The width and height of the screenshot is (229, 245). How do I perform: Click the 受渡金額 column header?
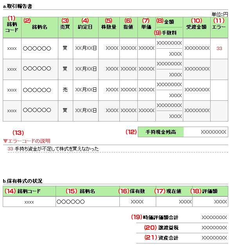pos(197,27)
